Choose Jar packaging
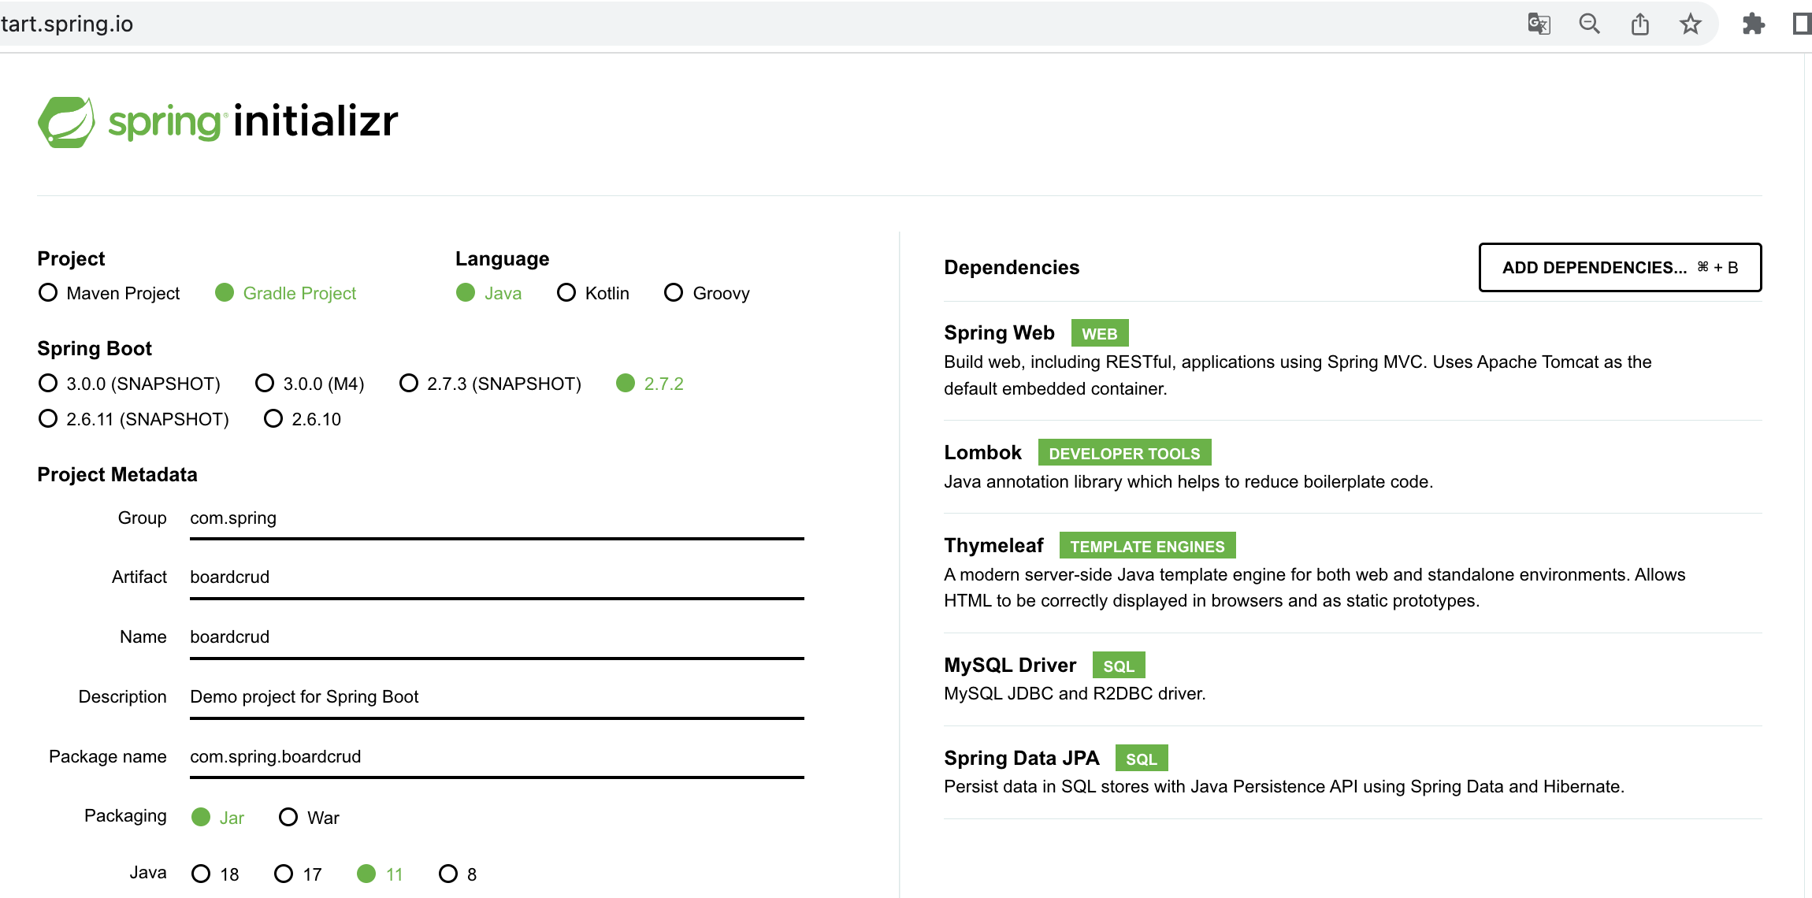Image resolution: width=1812 pixels, height=898 pixels. point(218,818)
